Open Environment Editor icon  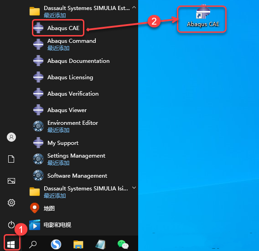click(x=38, y=126)
